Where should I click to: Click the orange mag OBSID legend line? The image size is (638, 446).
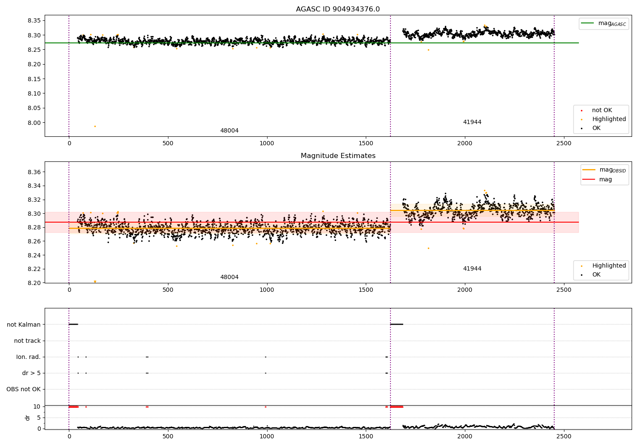click(590, 170)
